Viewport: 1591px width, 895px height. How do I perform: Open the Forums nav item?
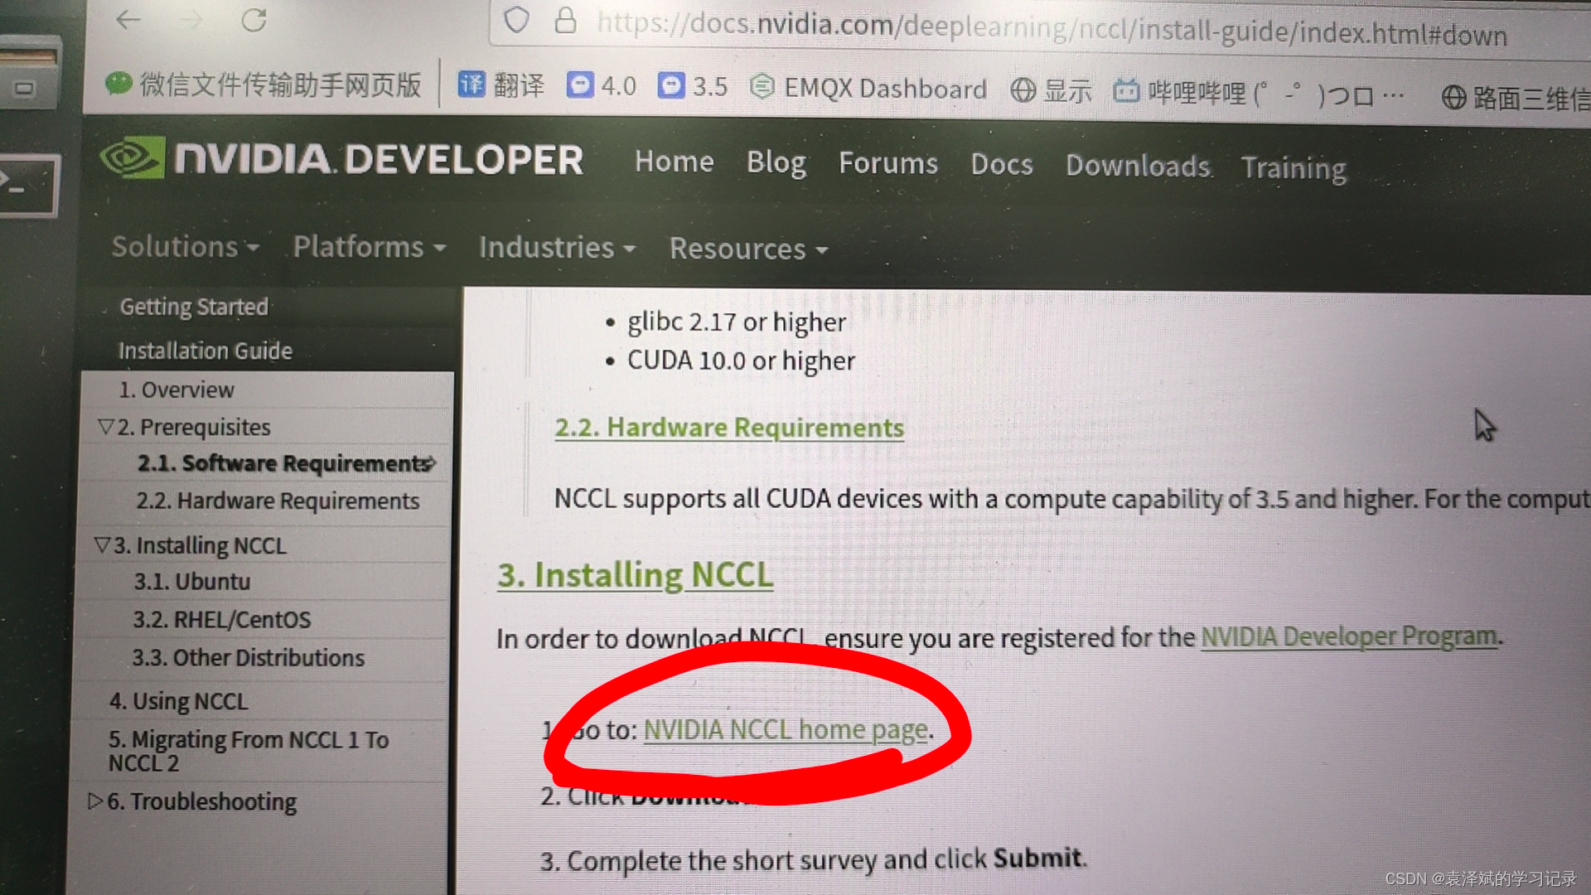[x=888, y=163]
